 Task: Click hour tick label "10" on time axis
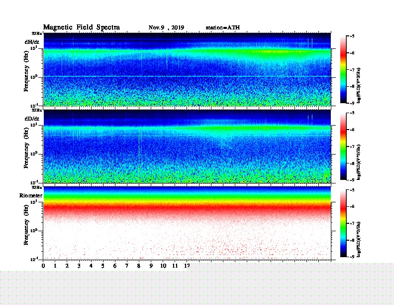tap(163, 266)
